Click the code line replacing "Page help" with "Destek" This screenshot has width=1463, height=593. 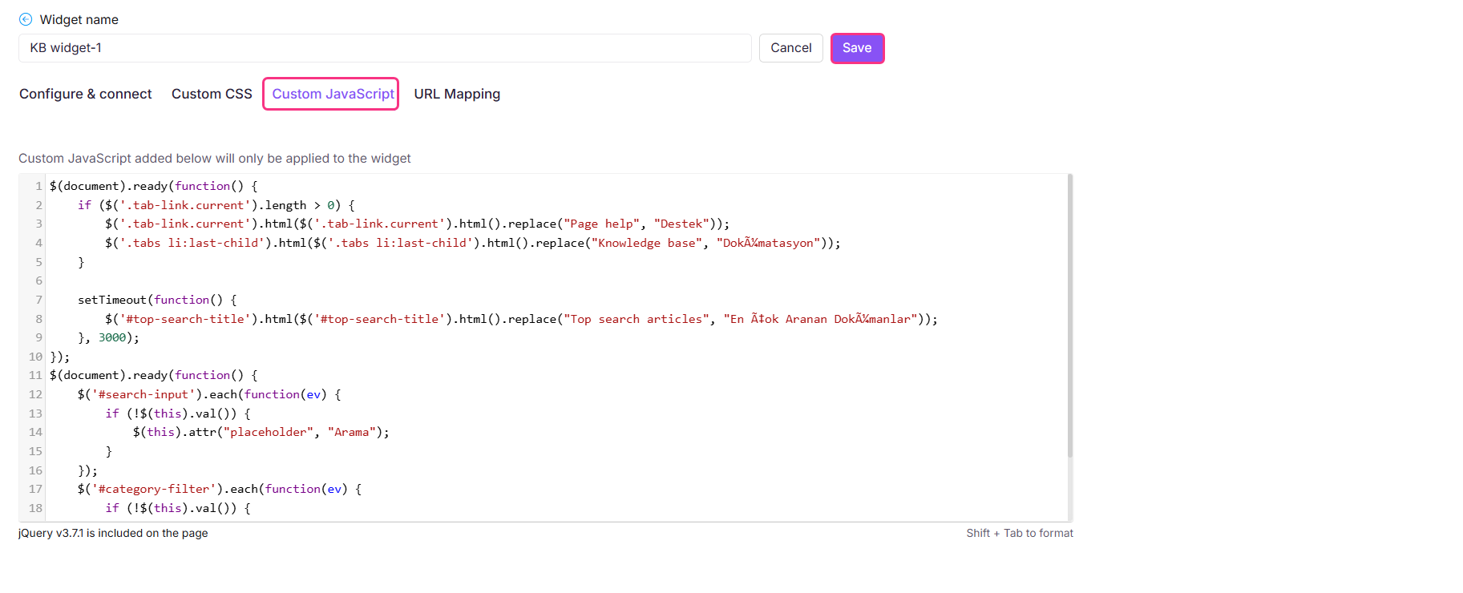[x=417, y=224]
